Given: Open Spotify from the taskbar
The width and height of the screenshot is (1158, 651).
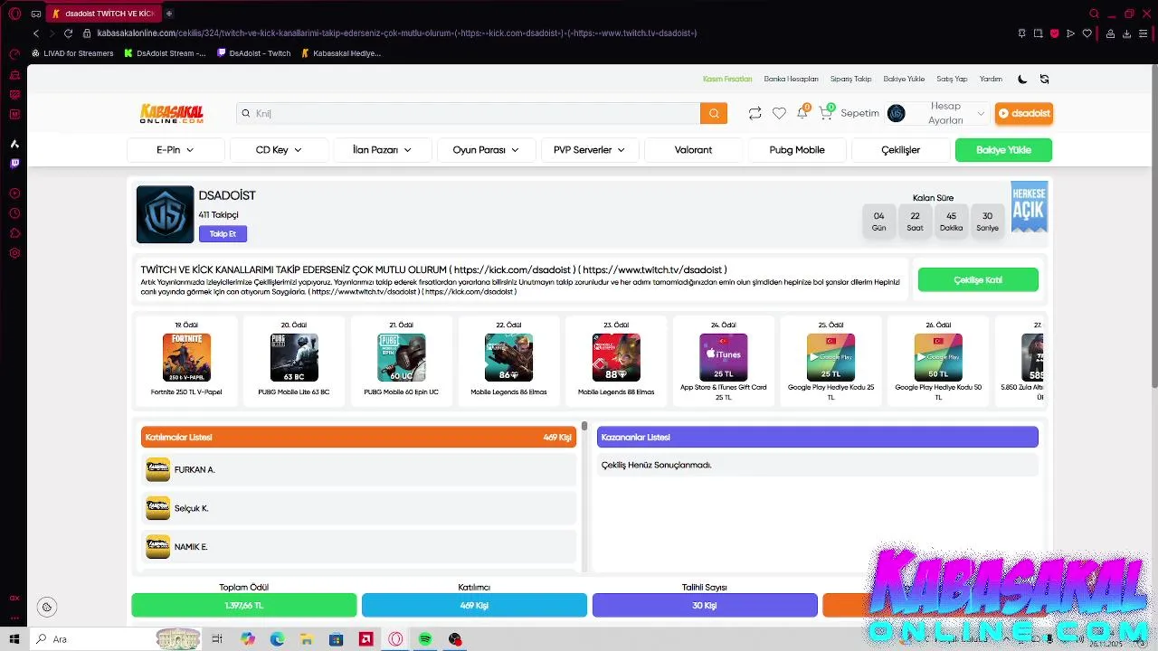Looking at the screenshot, I should (425, 639).
